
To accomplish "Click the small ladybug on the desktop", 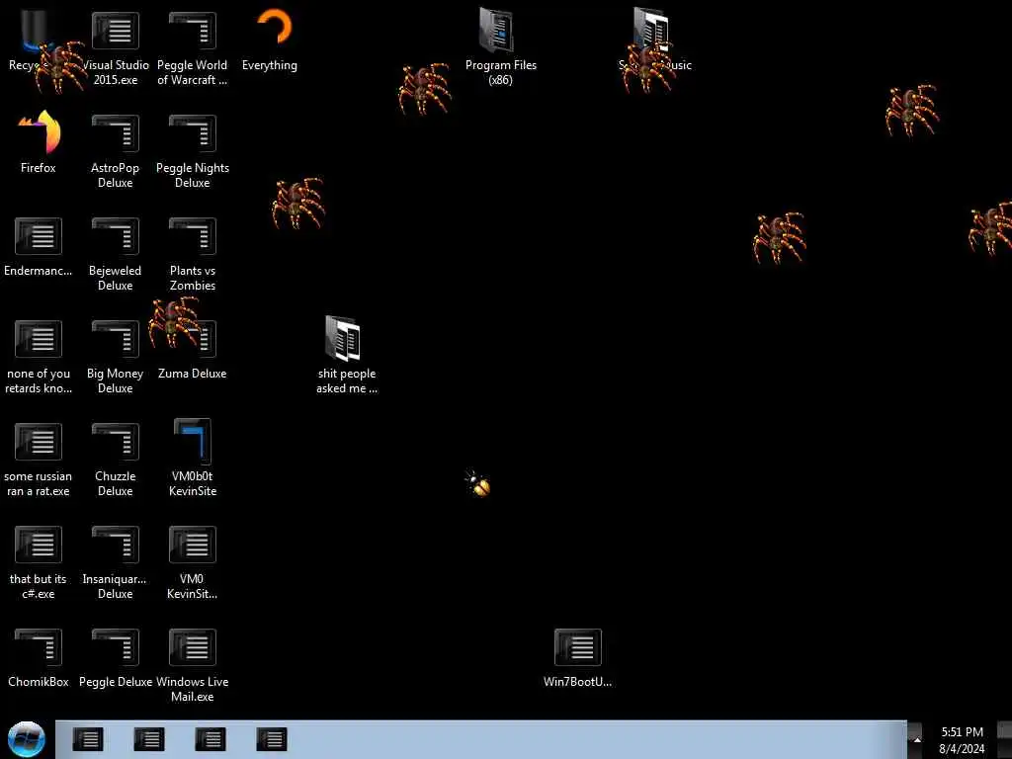I will click(478, 483).
